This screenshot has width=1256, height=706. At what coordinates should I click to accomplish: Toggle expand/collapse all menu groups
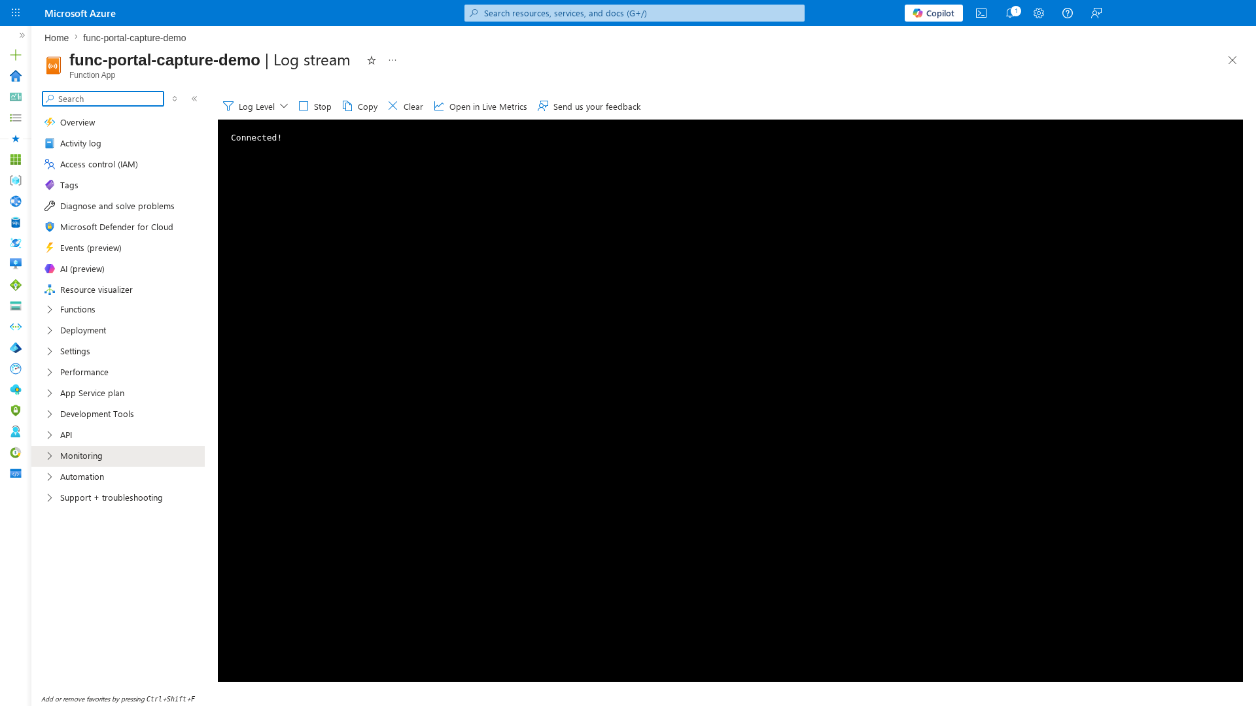(175, 99)
